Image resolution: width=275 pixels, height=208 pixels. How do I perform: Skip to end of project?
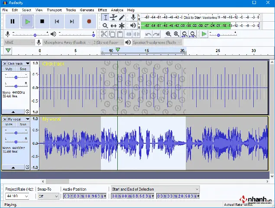pyautogui.click(x=72, y=21)
